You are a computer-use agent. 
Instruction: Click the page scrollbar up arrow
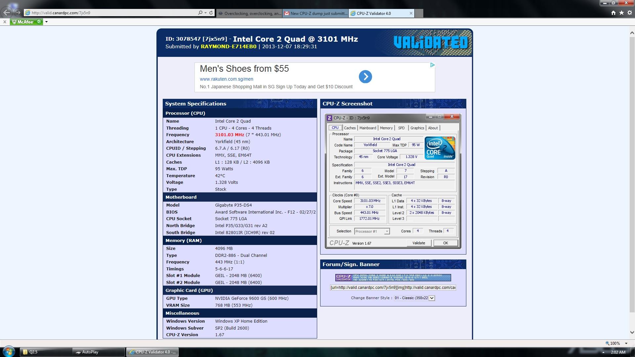632,33
